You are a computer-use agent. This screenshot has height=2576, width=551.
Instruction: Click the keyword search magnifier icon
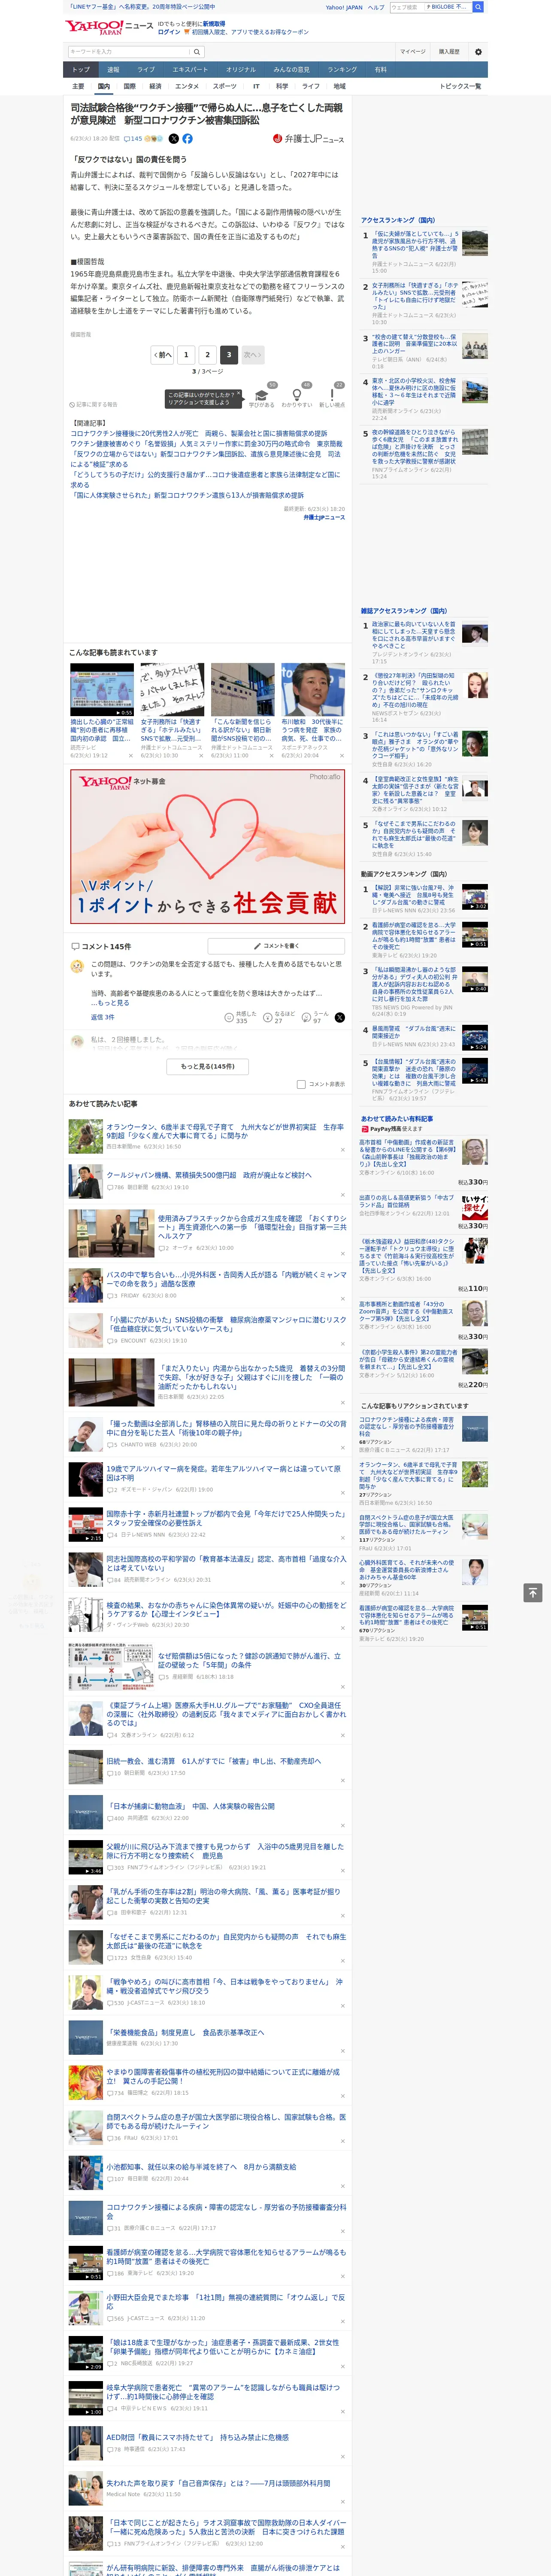pyautogui.click(x=197, y=51)
